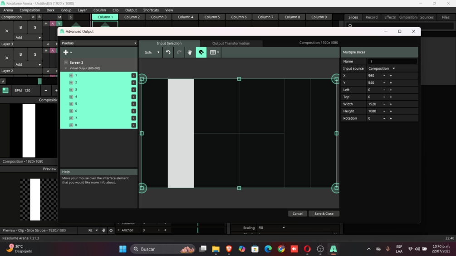Toggle the checkbox of slice 7
Image resolution: width=456 pixels, height=256 pixels.
click(71, 118)
